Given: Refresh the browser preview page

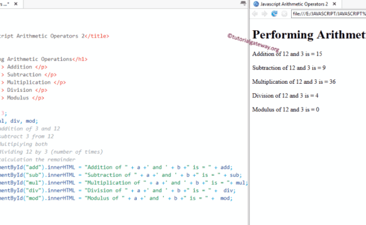Looking at the screenshot, I should pos(274,13).
